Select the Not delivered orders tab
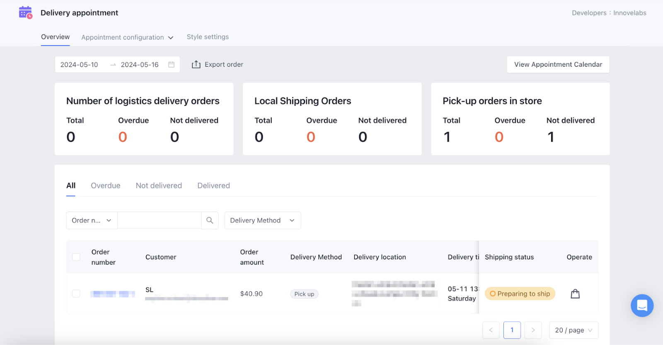This screenshot has height=345, width=663. tap(159, 186)
